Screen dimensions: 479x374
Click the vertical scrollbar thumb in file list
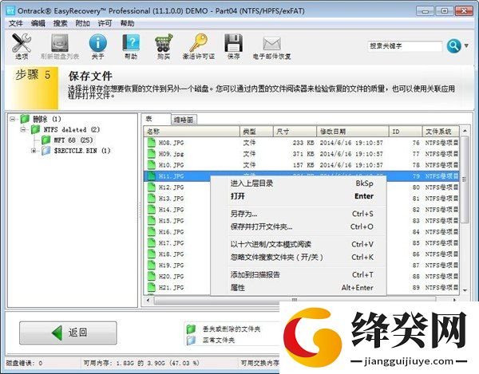pos(465,179)
